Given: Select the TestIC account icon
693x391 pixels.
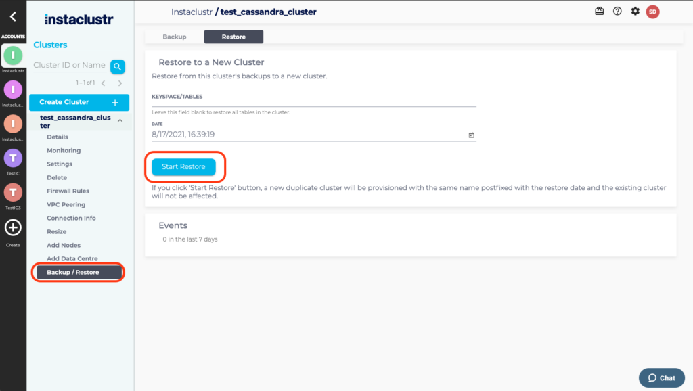Looking at the screenshot, I should (13, 159).
